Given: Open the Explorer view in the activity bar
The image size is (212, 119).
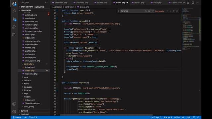Looking at the screenshot, I should click(14, 4).
